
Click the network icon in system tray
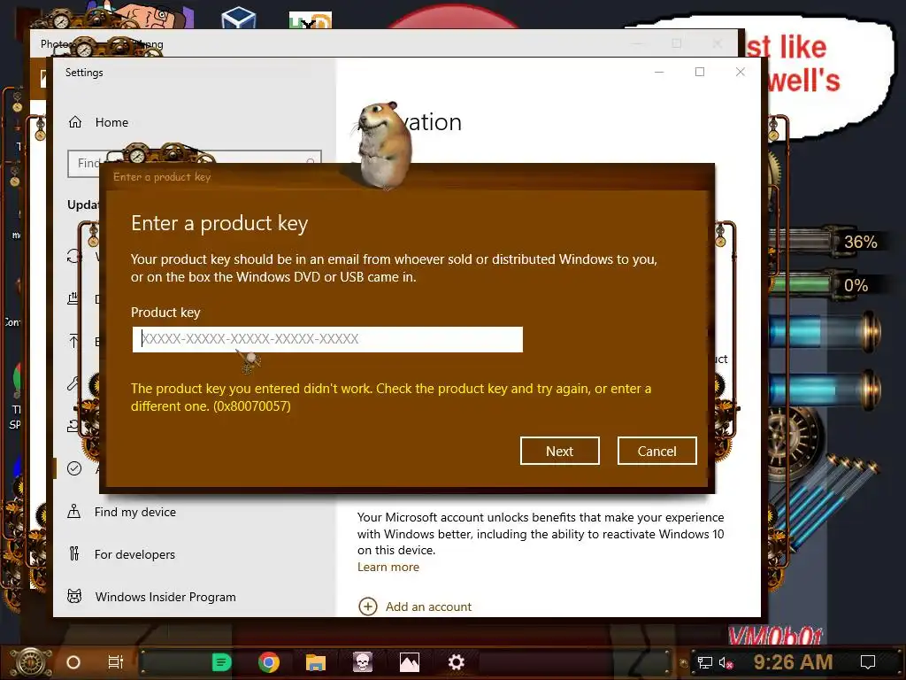(x=704, y=662)
